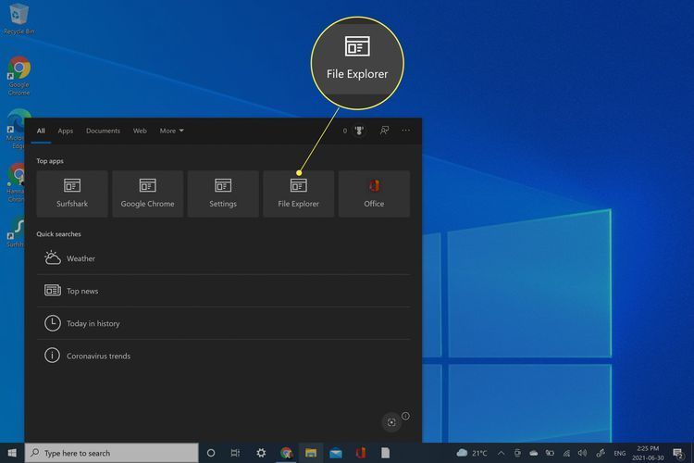Launch Surfshark from Top apps

[72, 194]
